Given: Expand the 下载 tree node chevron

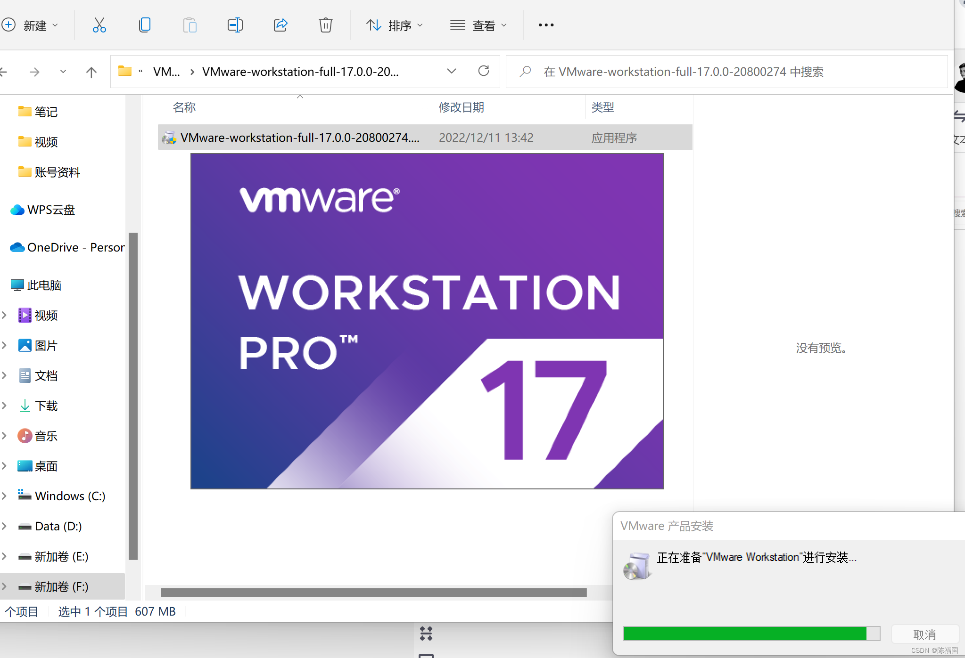Looking at the screenshot, I should pyautogui.click(x=4, y=406).
